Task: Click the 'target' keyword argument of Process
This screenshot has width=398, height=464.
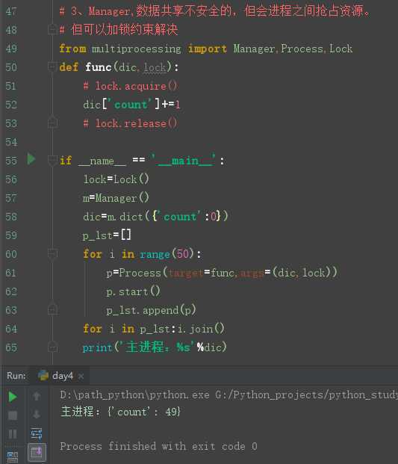Action: click(185, 273)
